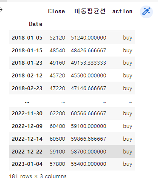Click Close value 45720
The image size is (158, 179).
click(57, 76)
